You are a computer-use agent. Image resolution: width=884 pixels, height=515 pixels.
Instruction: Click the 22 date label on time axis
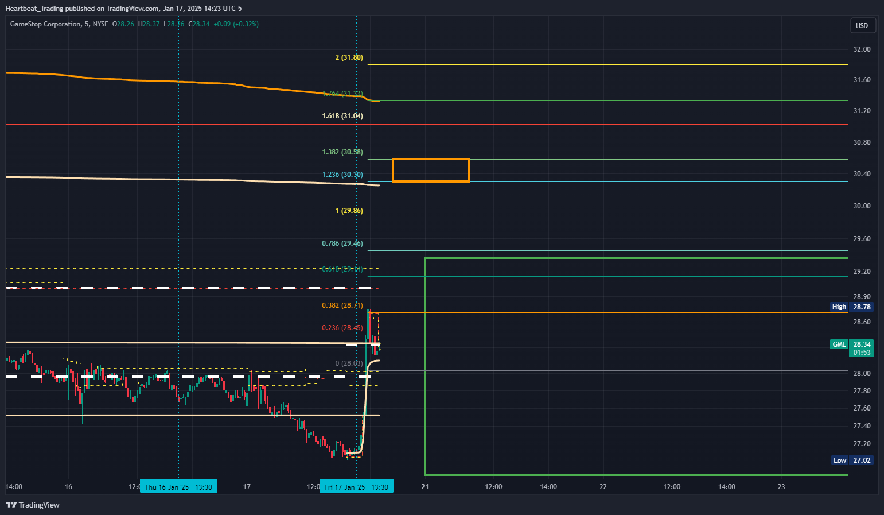pyautogui.click(x=603, y=487)
